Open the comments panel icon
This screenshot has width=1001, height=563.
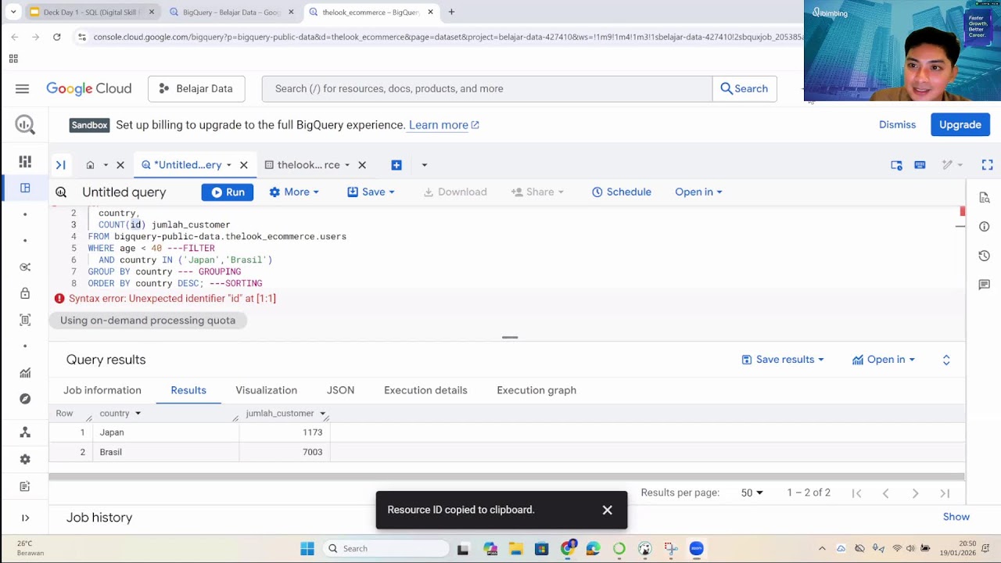(x=984, y=285)
